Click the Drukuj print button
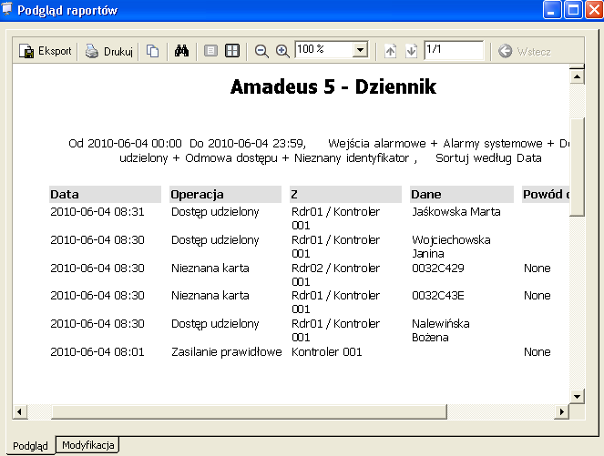Screen dimensions: 604x456 pos(109,51)
